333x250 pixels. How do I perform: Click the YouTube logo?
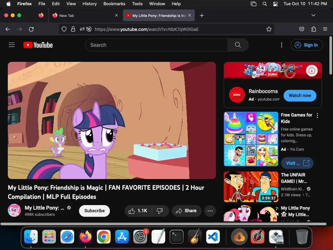[38, 45]
